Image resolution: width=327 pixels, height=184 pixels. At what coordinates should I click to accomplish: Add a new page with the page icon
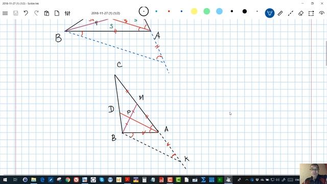click(57, 13)
